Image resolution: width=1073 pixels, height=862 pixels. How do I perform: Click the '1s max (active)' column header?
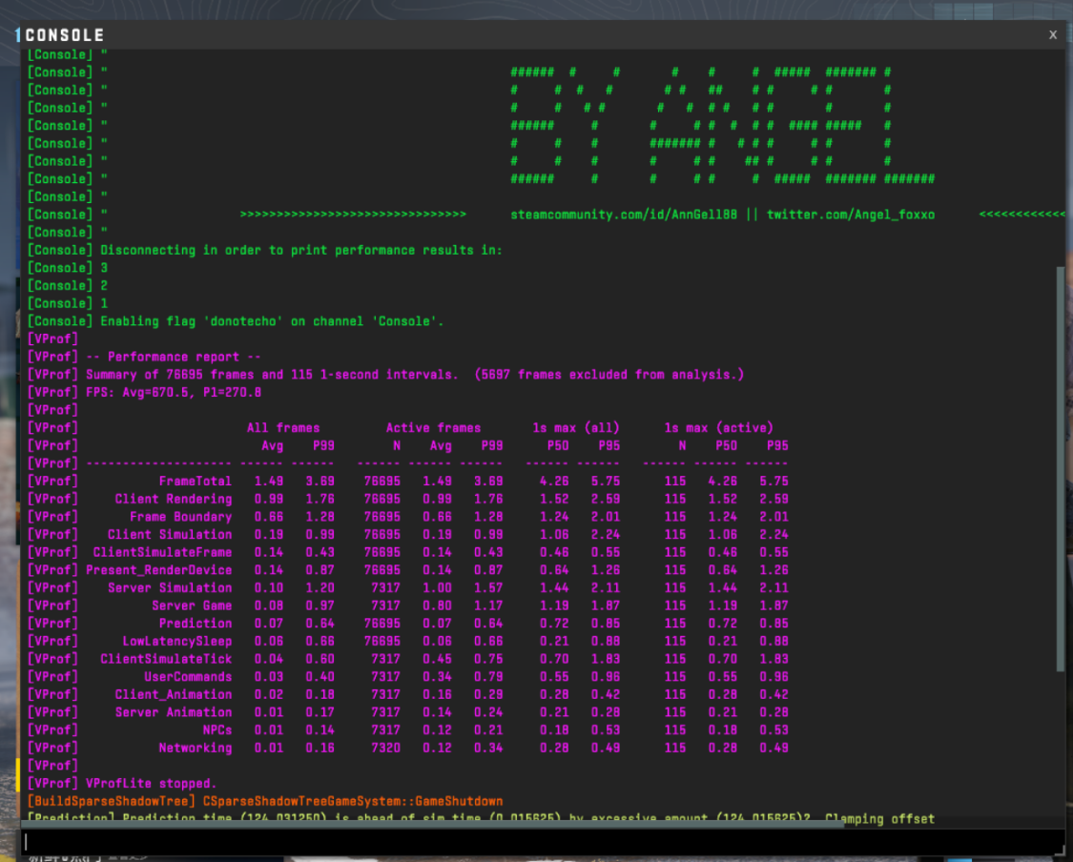click(718, 428)
